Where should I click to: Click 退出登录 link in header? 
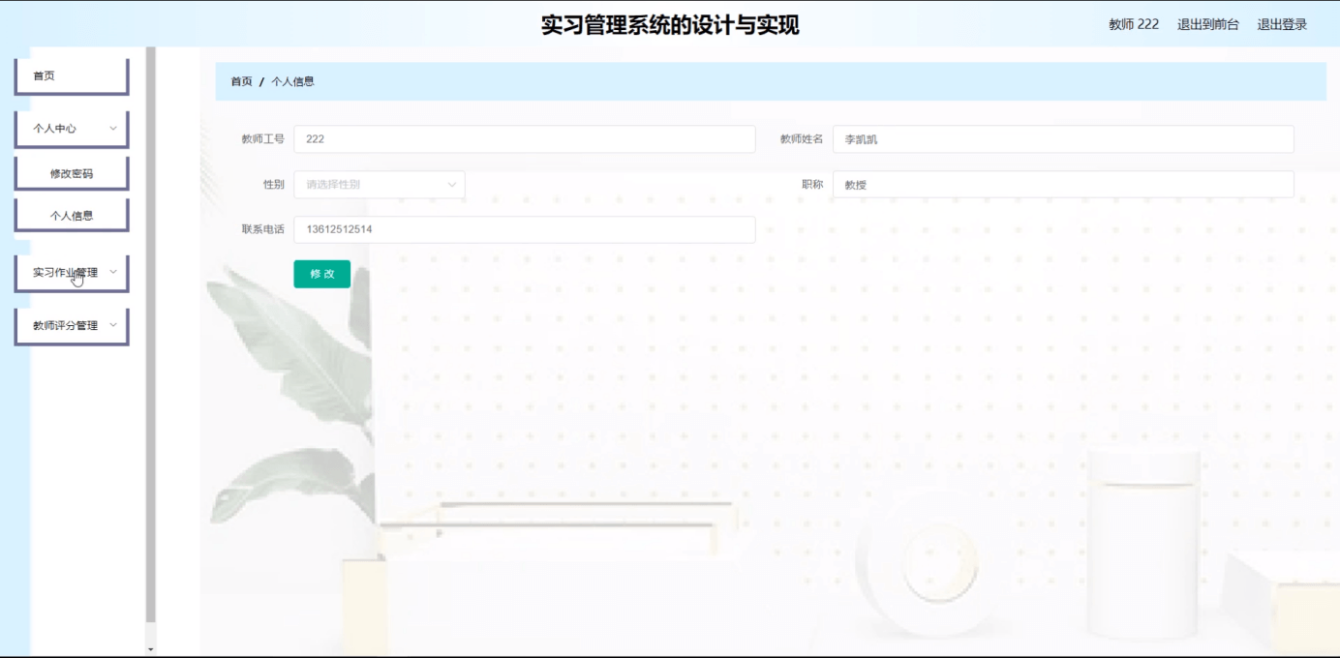coord(1282,25)
